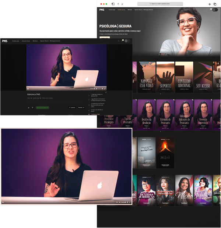Screen dimensions: 221x228
Task: Toggle the green 'Marcar como visto' button
Action: click(43, 108)
